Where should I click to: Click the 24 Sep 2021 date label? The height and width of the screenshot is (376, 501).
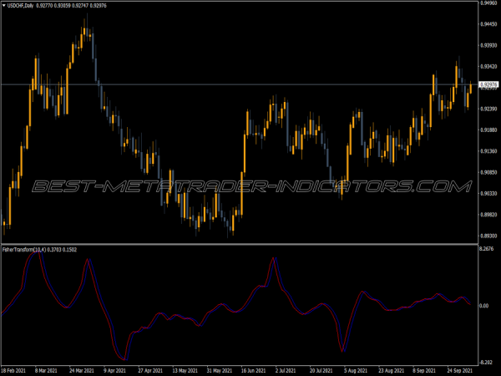coord(460,371)
